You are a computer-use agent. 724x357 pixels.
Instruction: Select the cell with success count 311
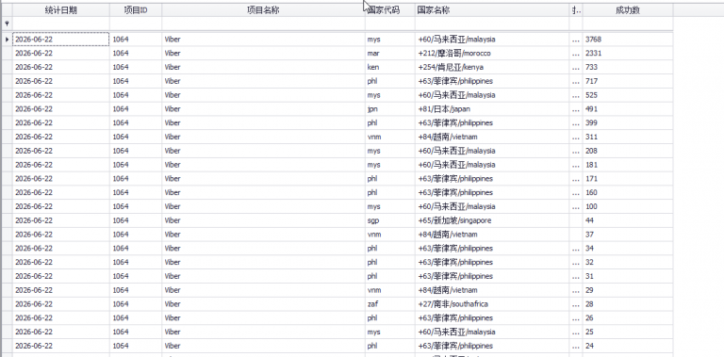tap(628, 137)
